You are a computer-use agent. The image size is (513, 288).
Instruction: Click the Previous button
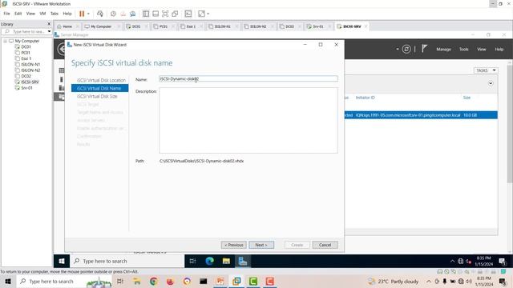(233, 245)
